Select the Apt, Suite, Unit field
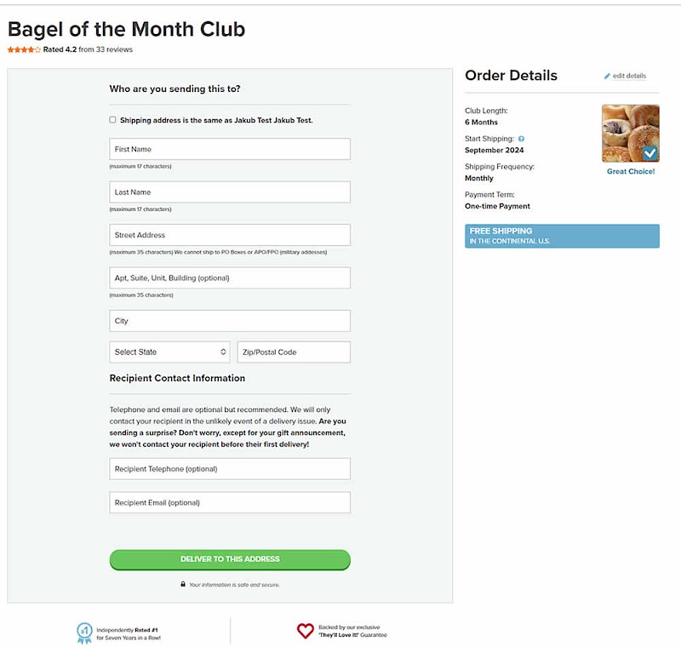The height and width of the screenshot is (647, 681). [x=230, y=278]
